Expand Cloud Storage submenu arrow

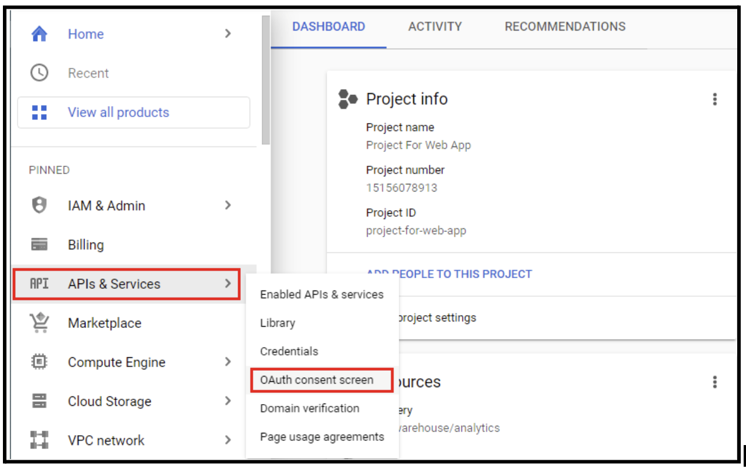228,401
